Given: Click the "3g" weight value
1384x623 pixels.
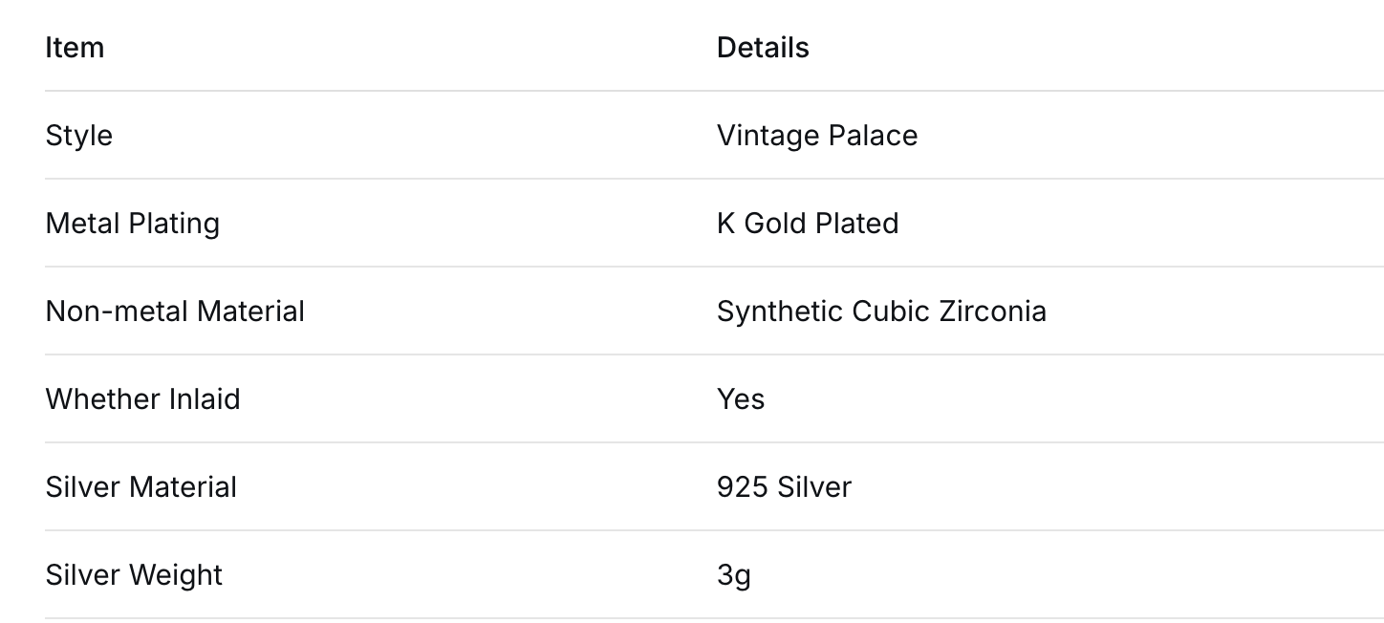Looking at the screenshot, I should click(x=733, y=575).
